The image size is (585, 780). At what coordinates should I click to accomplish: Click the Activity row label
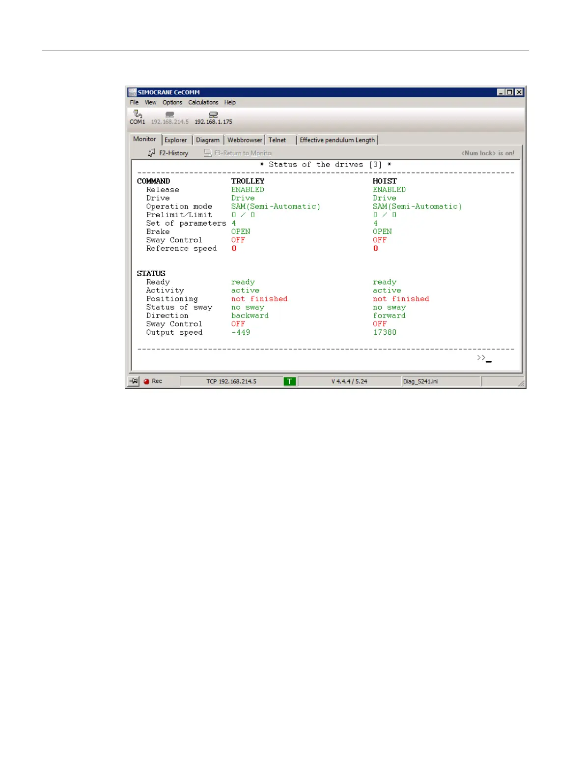tap(165, 290)
